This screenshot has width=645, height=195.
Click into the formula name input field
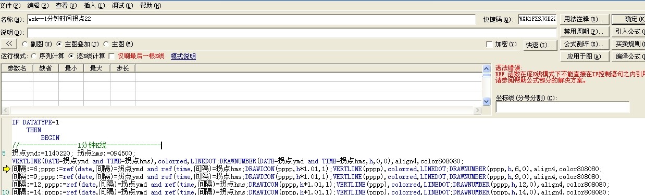251,19
